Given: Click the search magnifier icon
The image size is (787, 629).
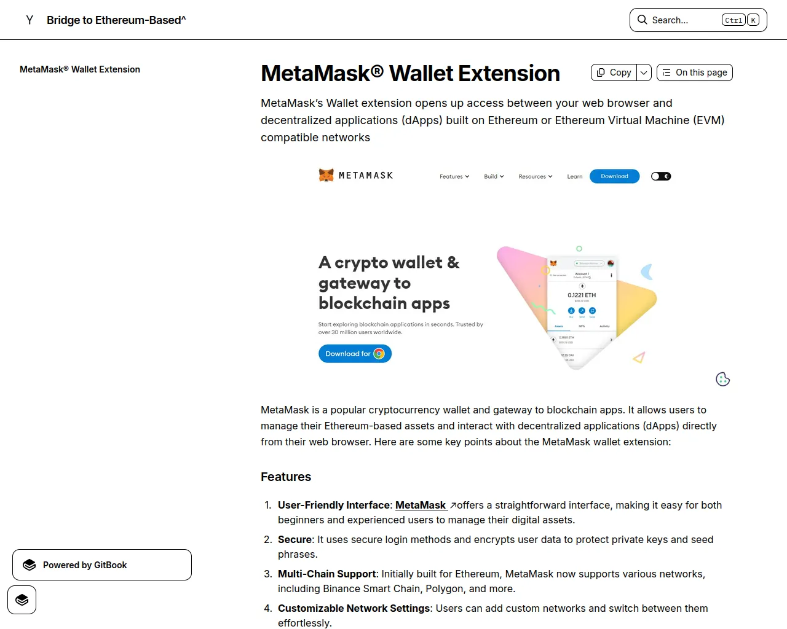Looking at the screenshot, I should [x=642, y=20].
